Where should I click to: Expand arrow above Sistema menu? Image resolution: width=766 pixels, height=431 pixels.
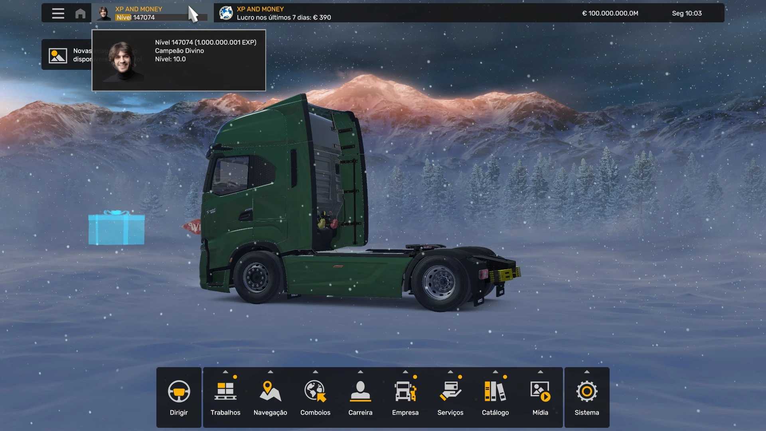pos(586,372)
